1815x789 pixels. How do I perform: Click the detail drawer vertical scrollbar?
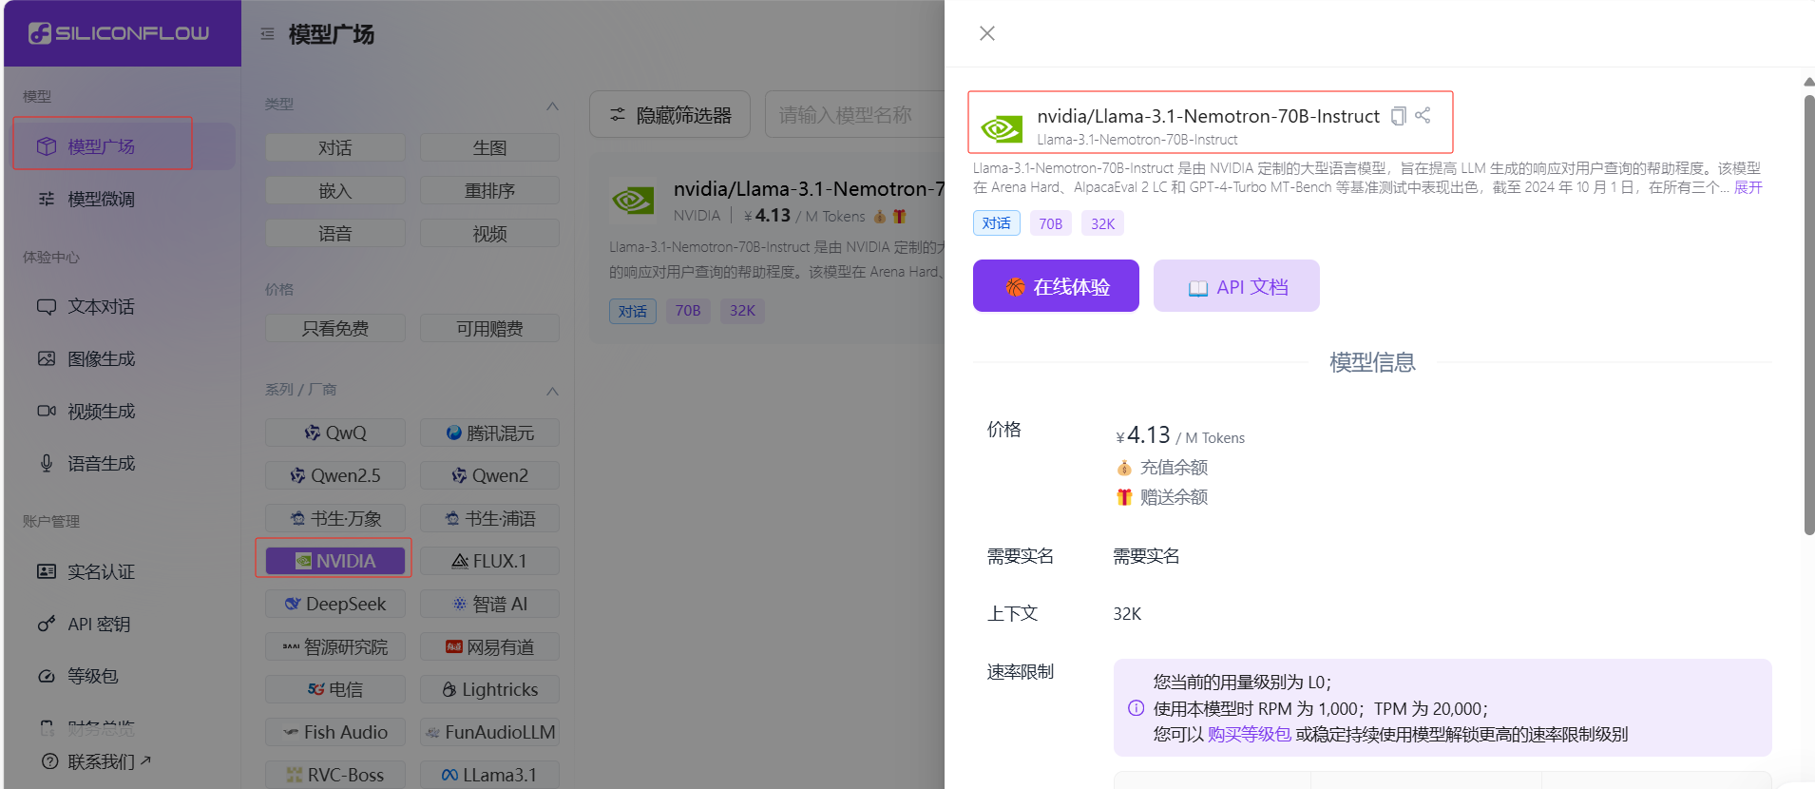[1809, 314]
